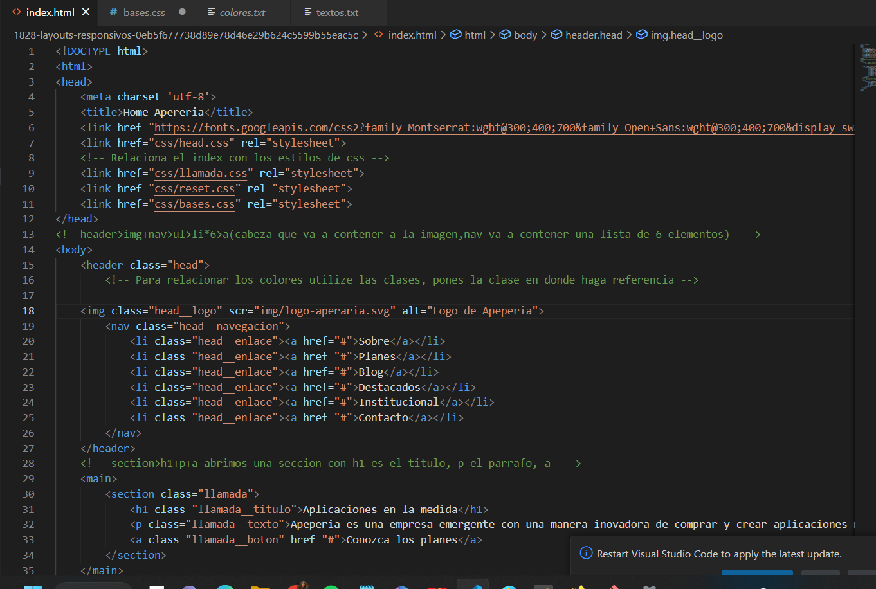The image size is (876, 589).
Task: Select the index.html tab
Action: [x=50, y=12]
